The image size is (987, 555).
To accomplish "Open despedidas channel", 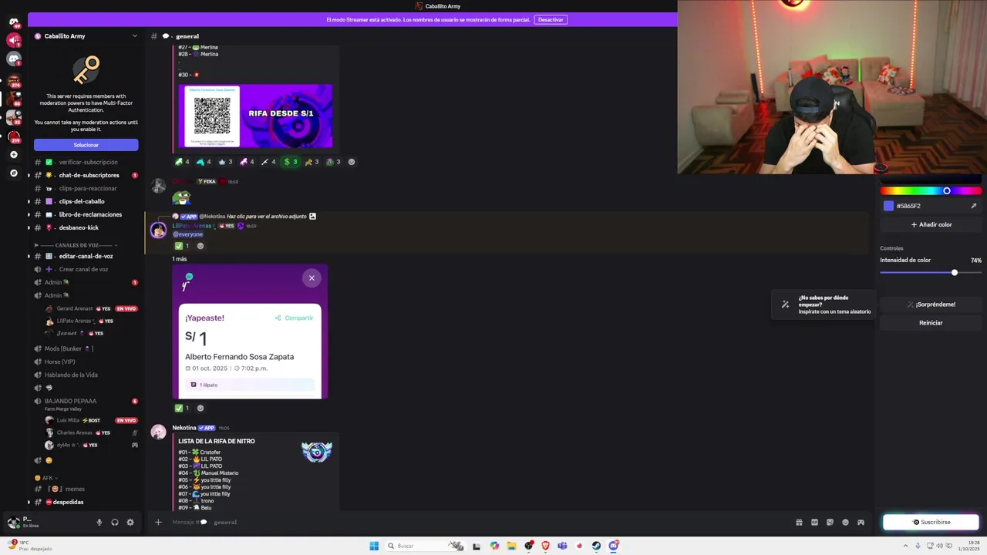I will coord(86,502).
